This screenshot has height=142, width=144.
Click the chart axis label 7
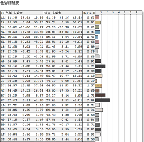coord(136,12)
